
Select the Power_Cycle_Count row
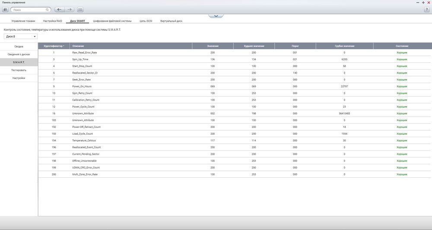coord(234,107)
